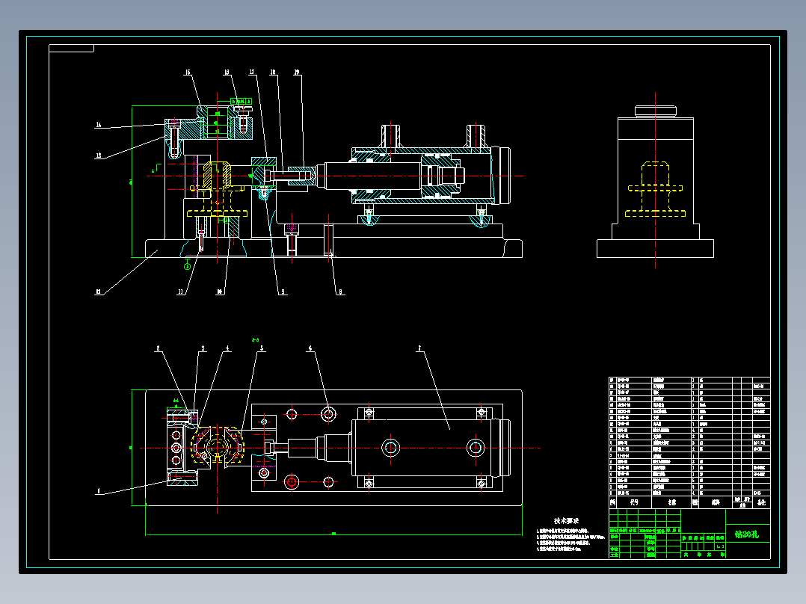
Task: Click part balloon number 13
Action: tap(99, 155)
